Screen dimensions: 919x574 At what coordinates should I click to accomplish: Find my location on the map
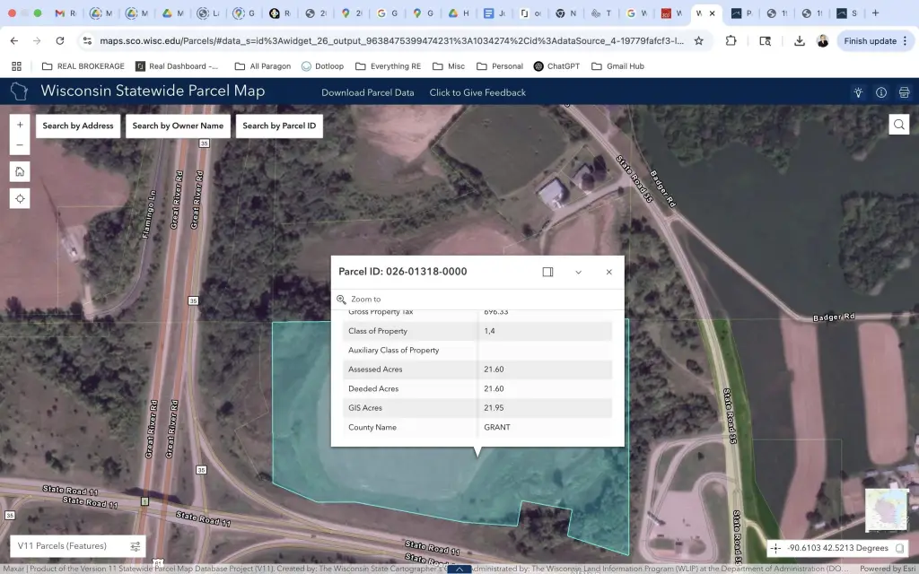20,198
